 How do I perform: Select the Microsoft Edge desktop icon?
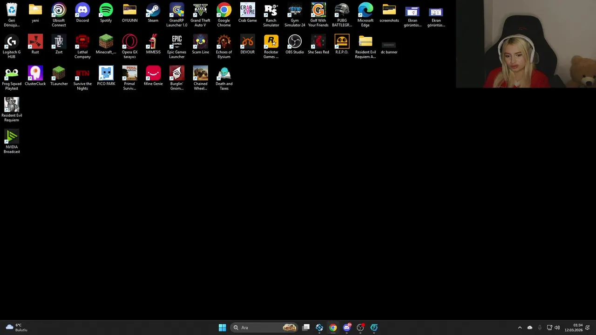tap(366, 15)
